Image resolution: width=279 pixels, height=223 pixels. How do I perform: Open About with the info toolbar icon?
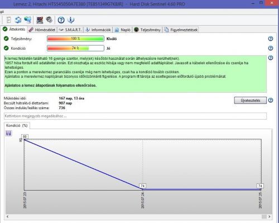[71, 20]
